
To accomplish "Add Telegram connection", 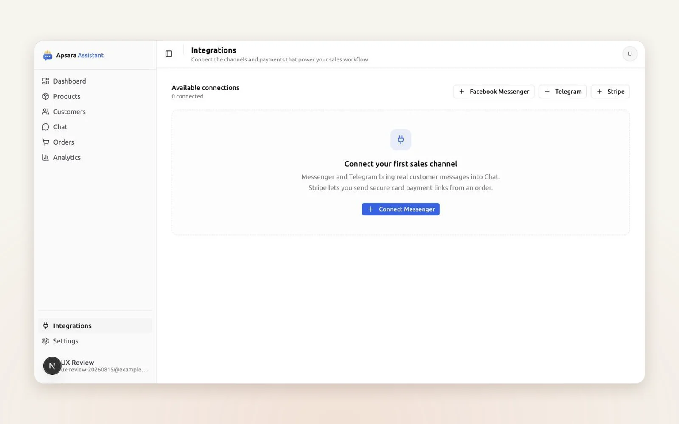I will [563, 92].
